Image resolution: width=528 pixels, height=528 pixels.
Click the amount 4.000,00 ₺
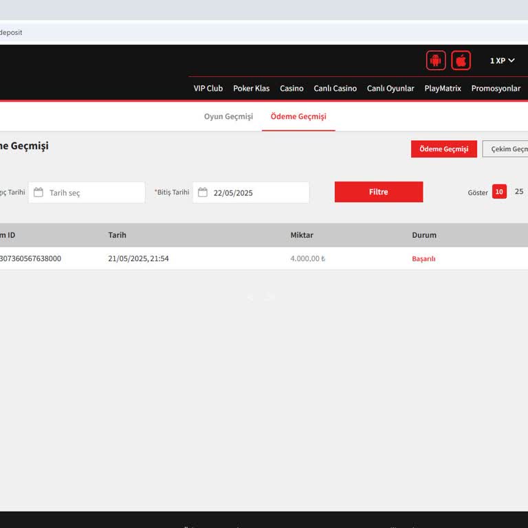(x=308, y=258)
